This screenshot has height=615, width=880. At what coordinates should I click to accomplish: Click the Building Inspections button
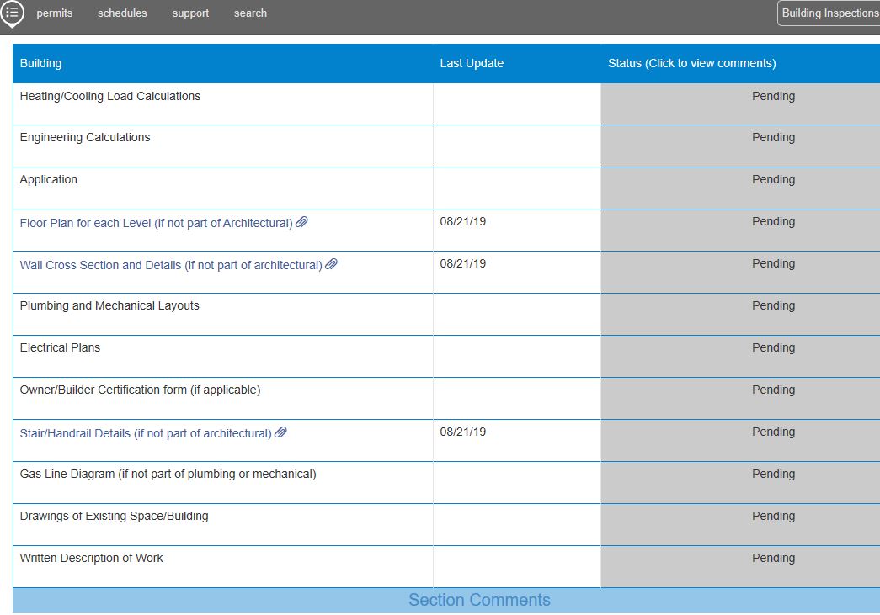(x=829, y=13)
